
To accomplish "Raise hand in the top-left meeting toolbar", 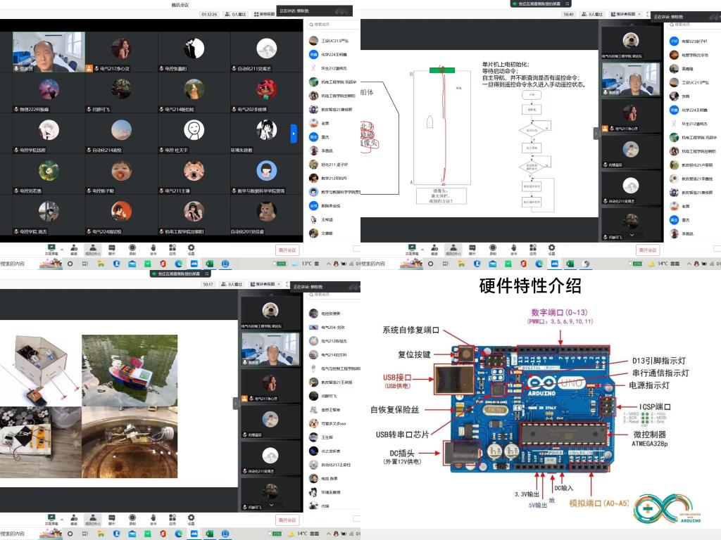I will point(153,249).
